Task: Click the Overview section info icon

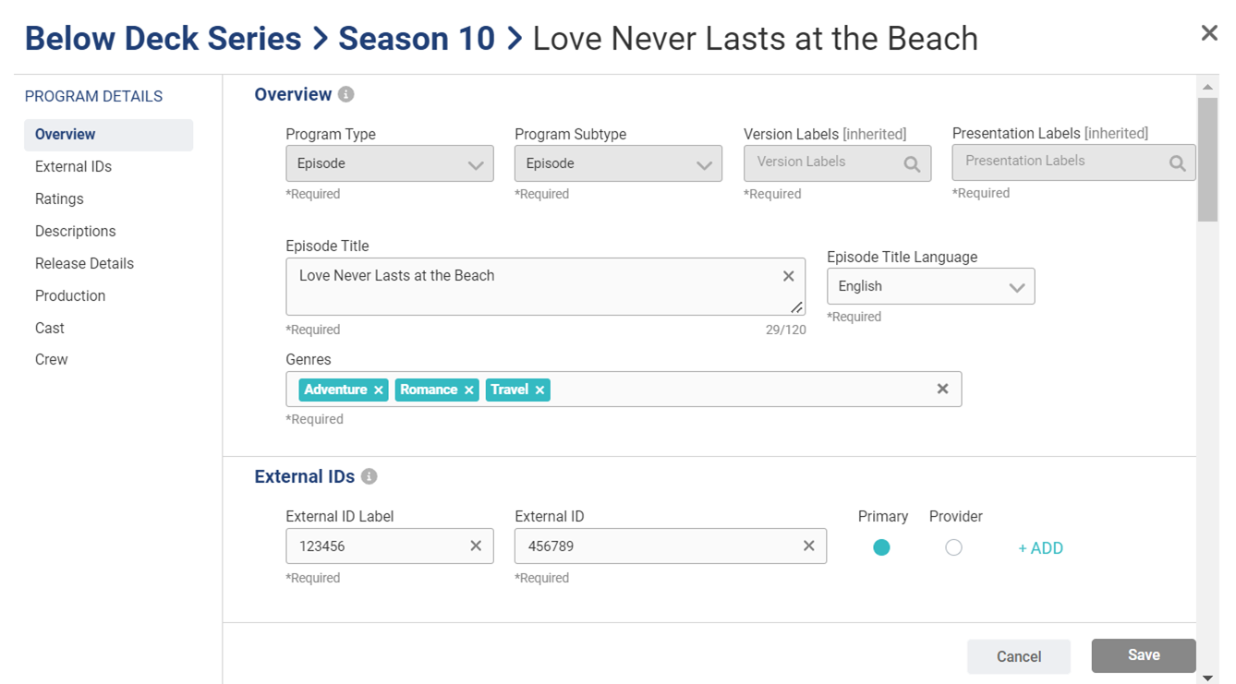Action: point(345,94)
